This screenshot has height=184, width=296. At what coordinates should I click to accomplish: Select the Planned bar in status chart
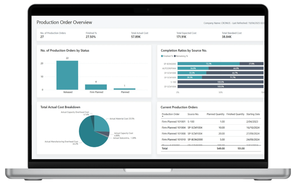[124, 89]
